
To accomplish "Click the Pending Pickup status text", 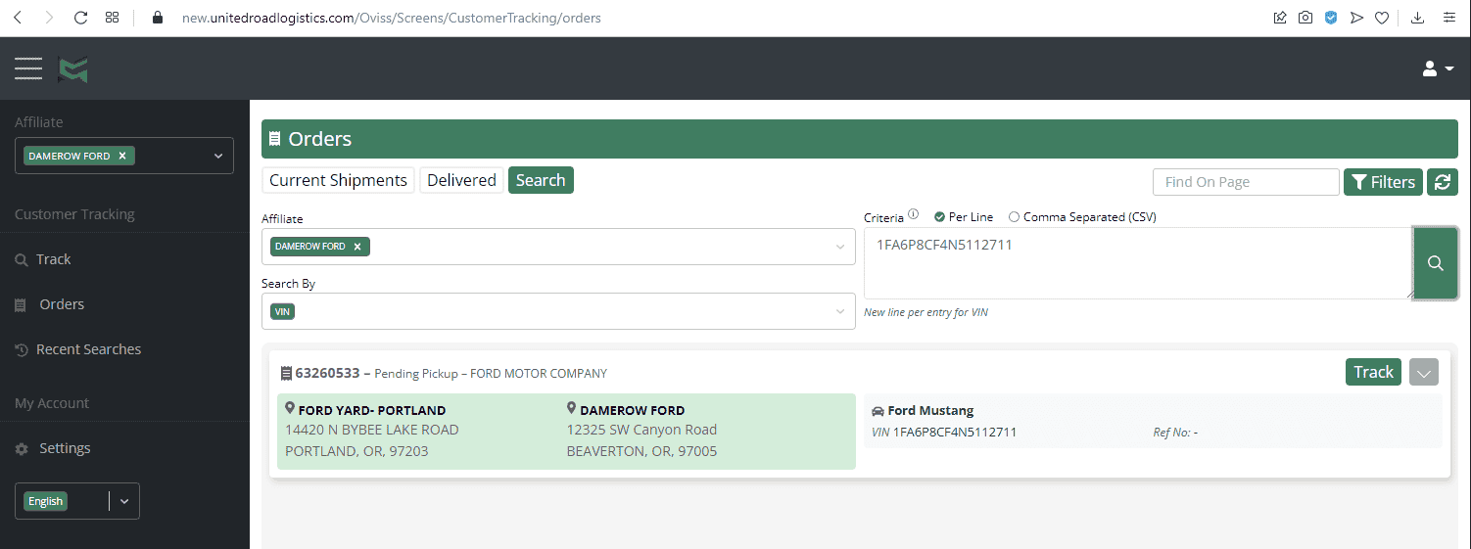I will pyautogui.click(x=417, y=374).
